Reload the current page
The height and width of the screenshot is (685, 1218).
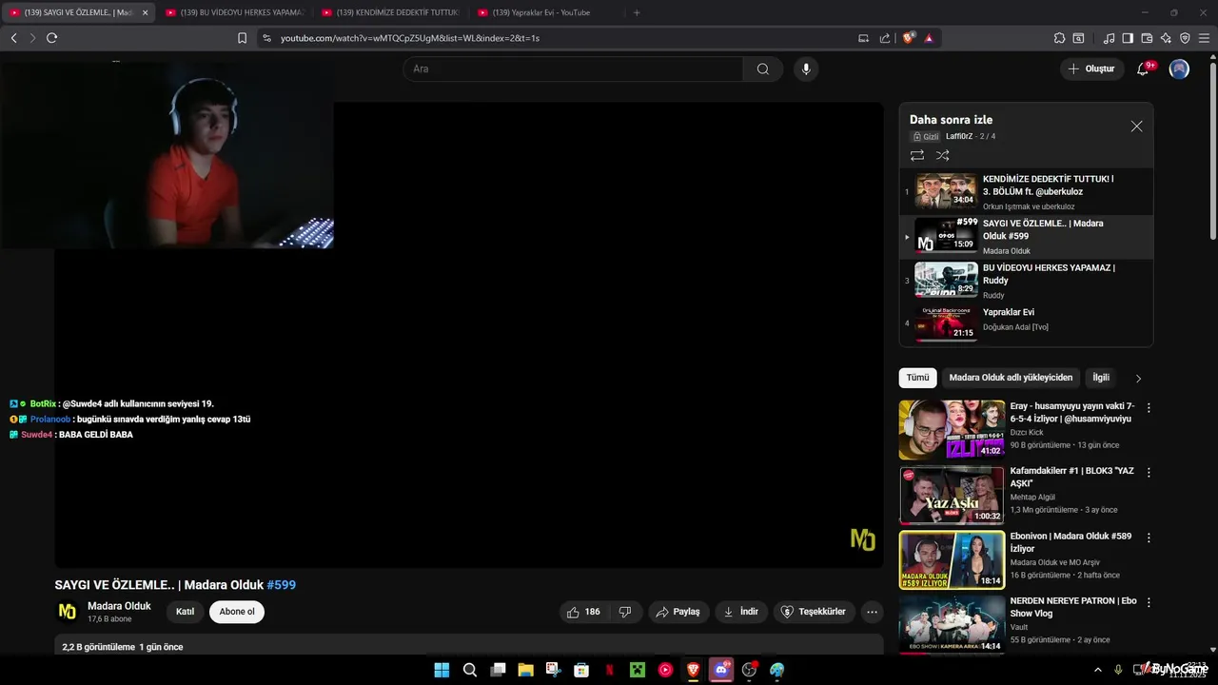pos(51,38)
